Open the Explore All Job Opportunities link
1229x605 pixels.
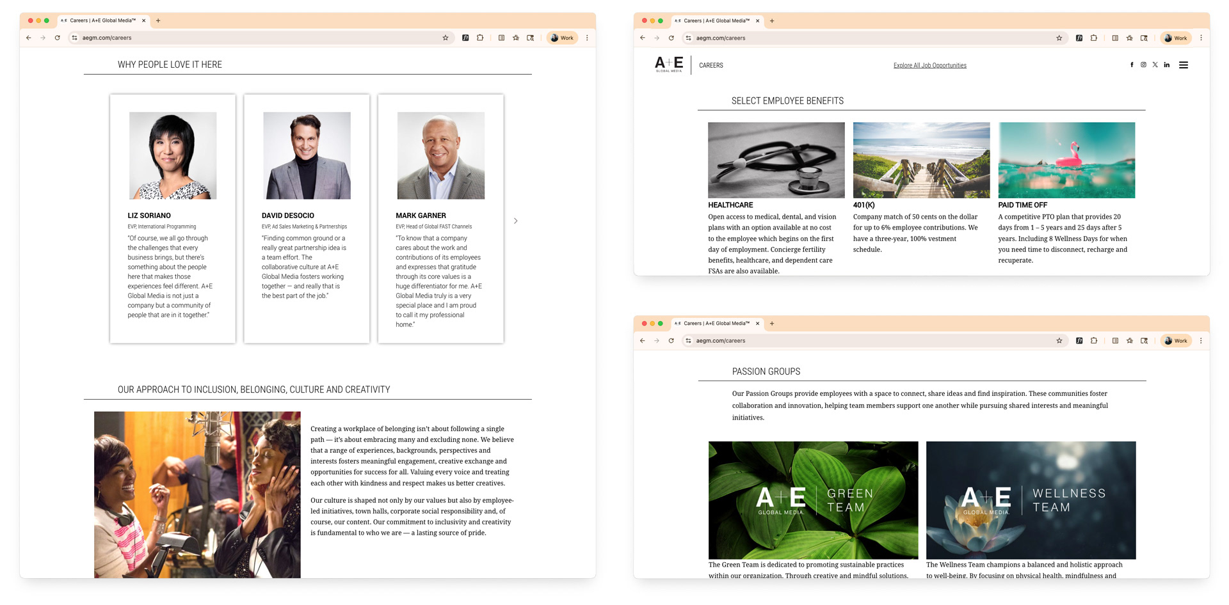930,65
